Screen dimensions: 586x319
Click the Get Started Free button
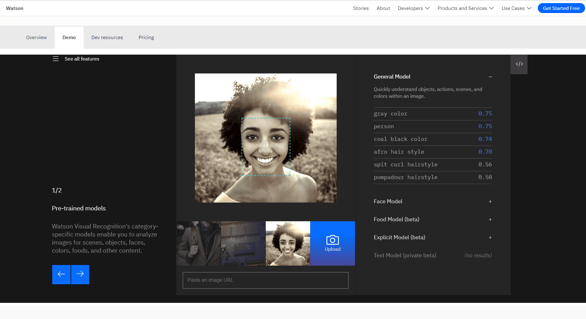coord(561,8)
